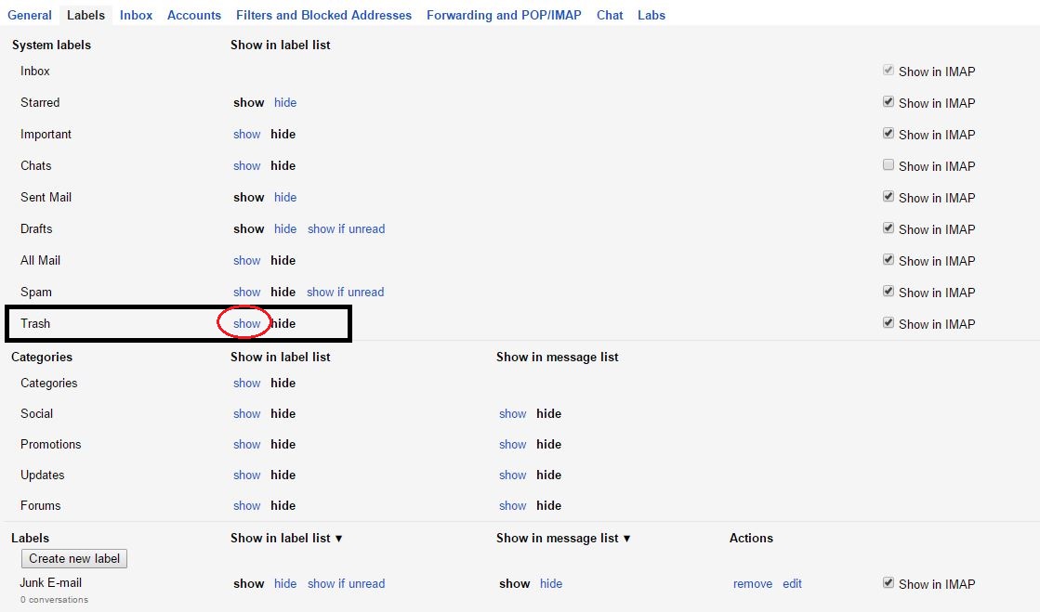Hide the Starred label from list
This screenshot has height=612, width=1040.
(x=285, y=102)
